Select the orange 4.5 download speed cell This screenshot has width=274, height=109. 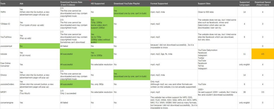click(x=263, y=54)
